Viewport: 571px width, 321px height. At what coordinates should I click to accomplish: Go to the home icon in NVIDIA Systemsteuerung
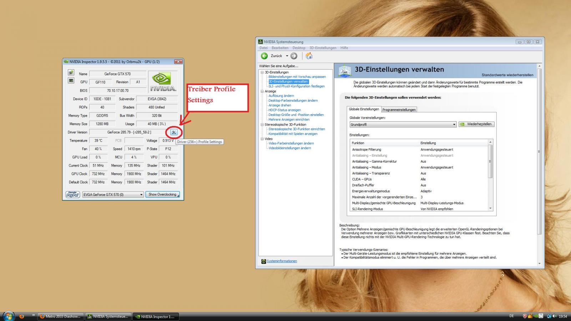coord(309,56)
